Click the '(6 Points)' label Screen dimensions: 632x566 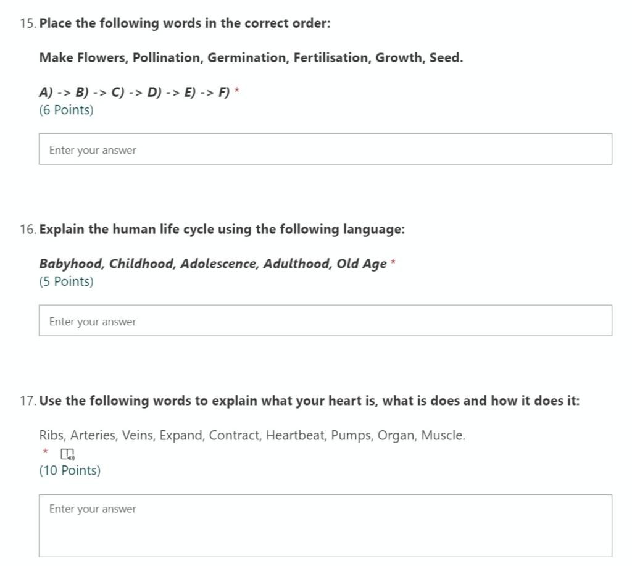[x=66, y=110]
